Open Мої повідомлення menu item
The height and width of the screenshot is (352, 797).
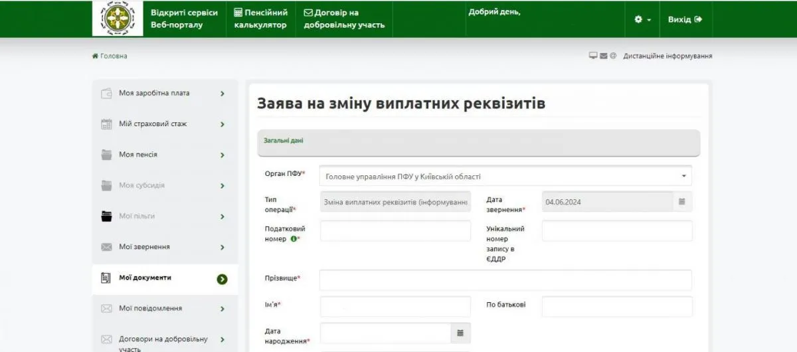click(165, 309)
